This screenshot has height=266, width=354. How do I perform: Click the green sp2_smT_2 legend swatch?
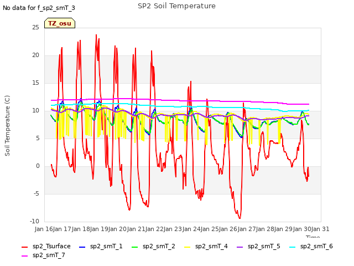pyautogui.click(x=134, y=247)
